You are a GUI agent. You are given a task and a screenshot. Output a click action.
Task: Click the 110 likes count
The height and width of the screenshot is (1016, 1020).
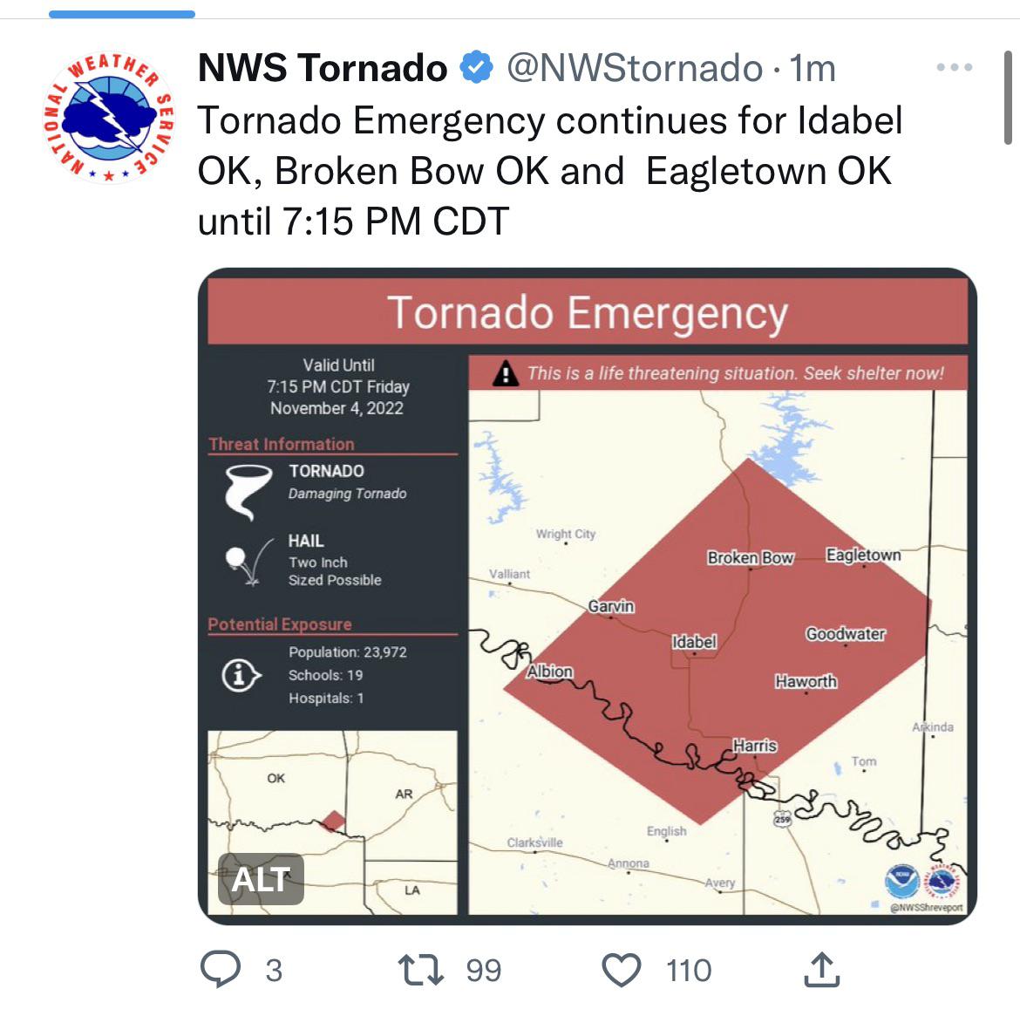point(689,971)
